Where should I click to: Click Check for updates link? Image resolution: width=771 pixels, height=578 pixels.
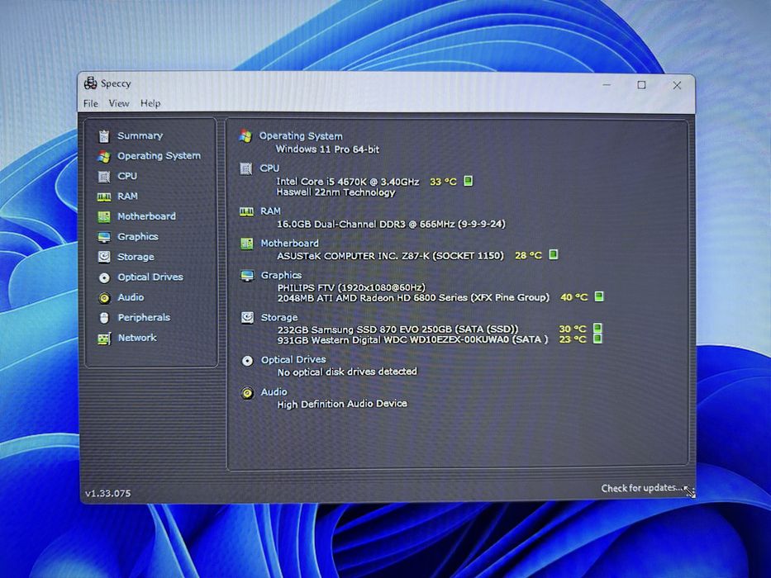coord(642,488)
